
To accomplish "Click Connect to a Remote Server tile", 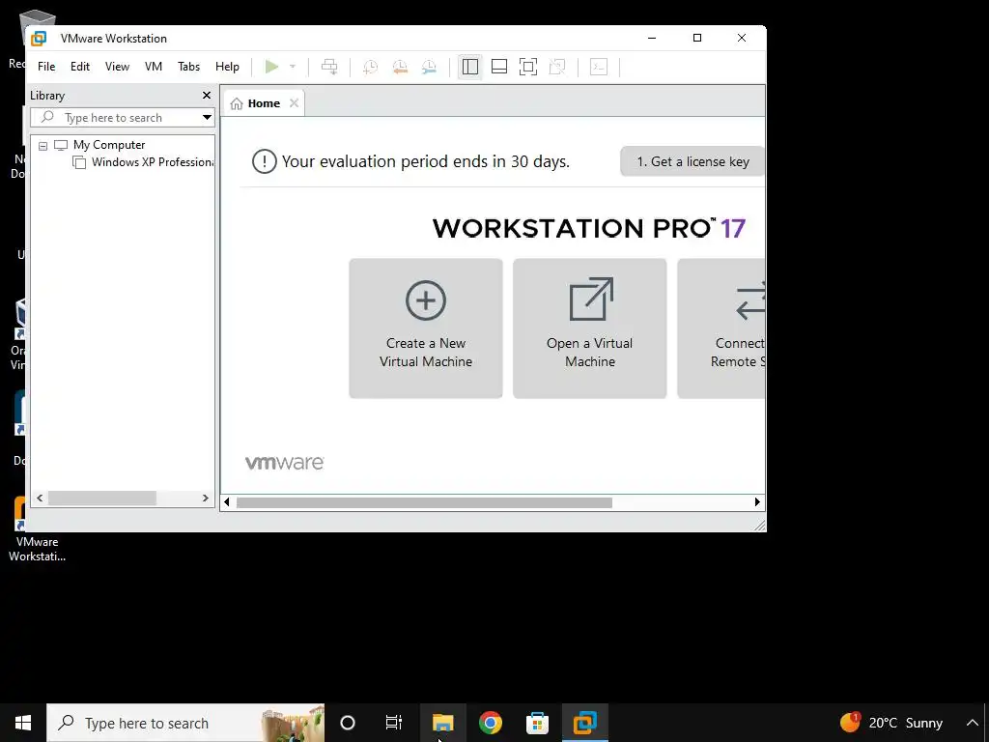I will pos(721,328).
